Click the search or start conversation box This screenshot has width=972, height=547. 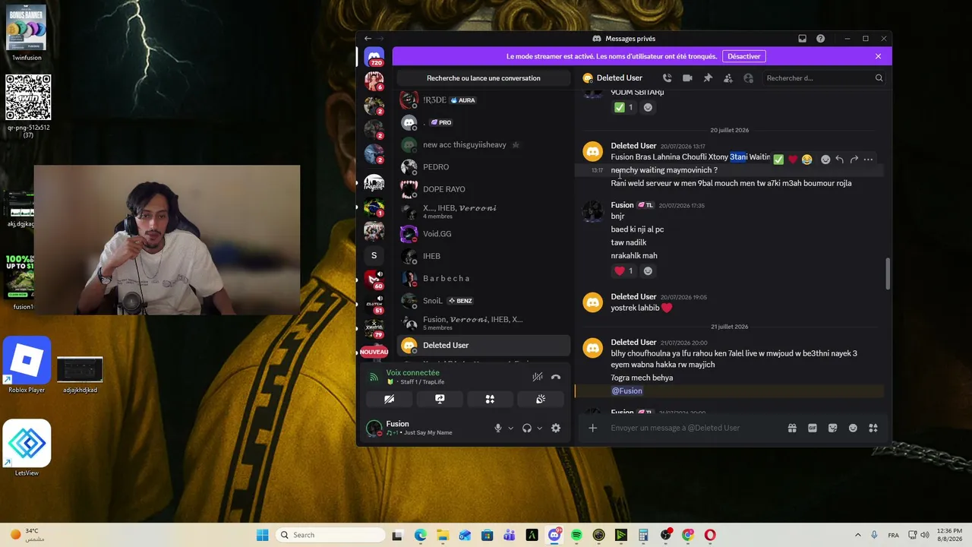(x=484, y=78)
